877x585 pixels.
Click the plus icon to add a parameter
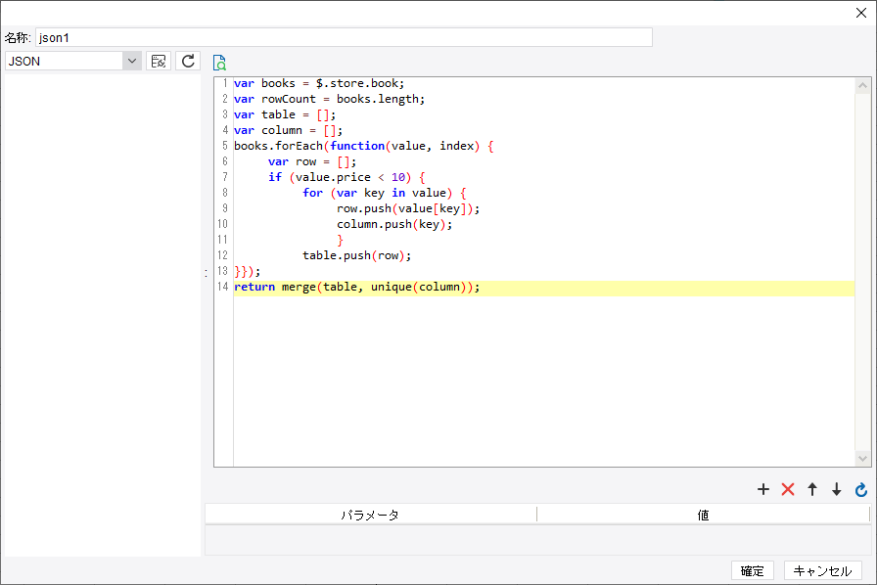(x=763, y=489)
